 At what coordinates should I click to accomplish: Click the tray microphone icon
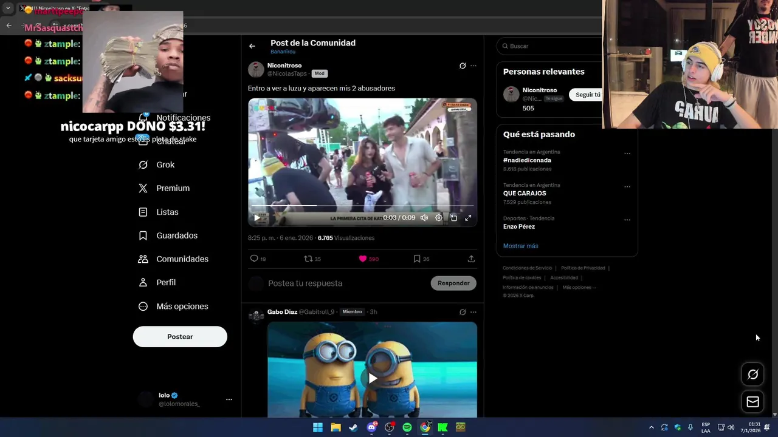coord(690,427)
